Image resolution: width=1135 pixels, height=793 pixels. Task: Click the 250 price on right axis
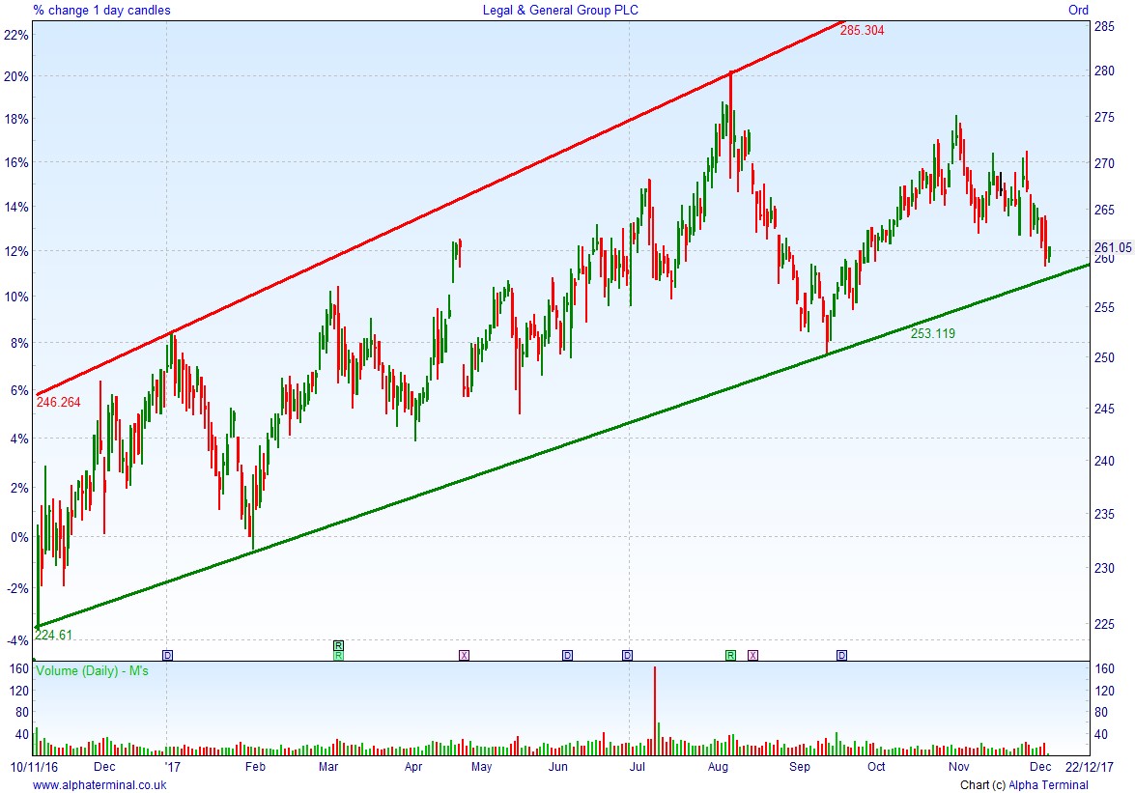(1104, 357)
